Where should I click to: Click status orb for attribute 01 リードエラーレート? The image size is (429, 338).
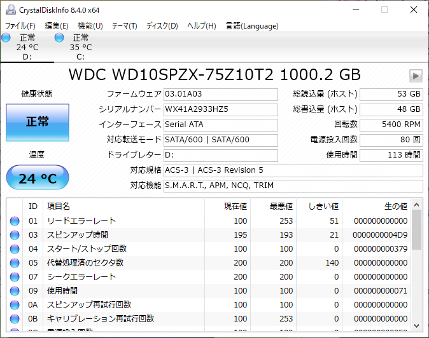[15, 221]
